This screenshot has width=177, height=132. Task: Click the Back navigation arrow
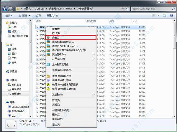pos(5,9)
